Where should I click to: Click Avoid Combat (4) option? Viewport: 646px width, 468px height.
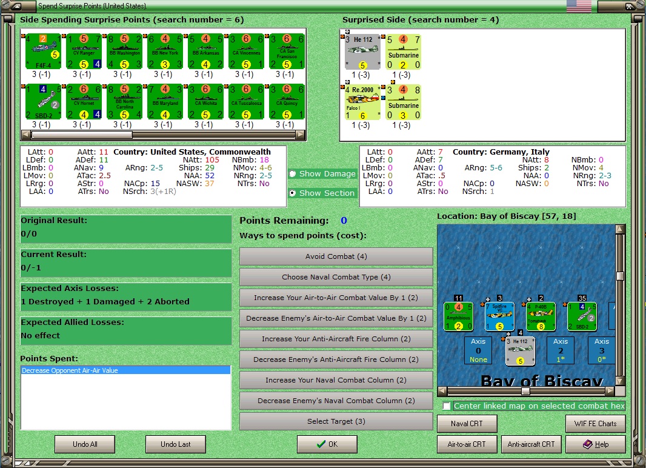click(x=336, y=256)
